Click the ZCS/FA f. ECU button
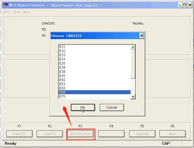The image size is (194, 148). click(x=80, y=134)
